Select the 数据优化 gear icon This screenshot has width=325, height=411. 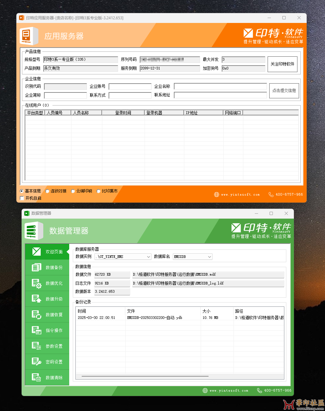click(36, 283)
